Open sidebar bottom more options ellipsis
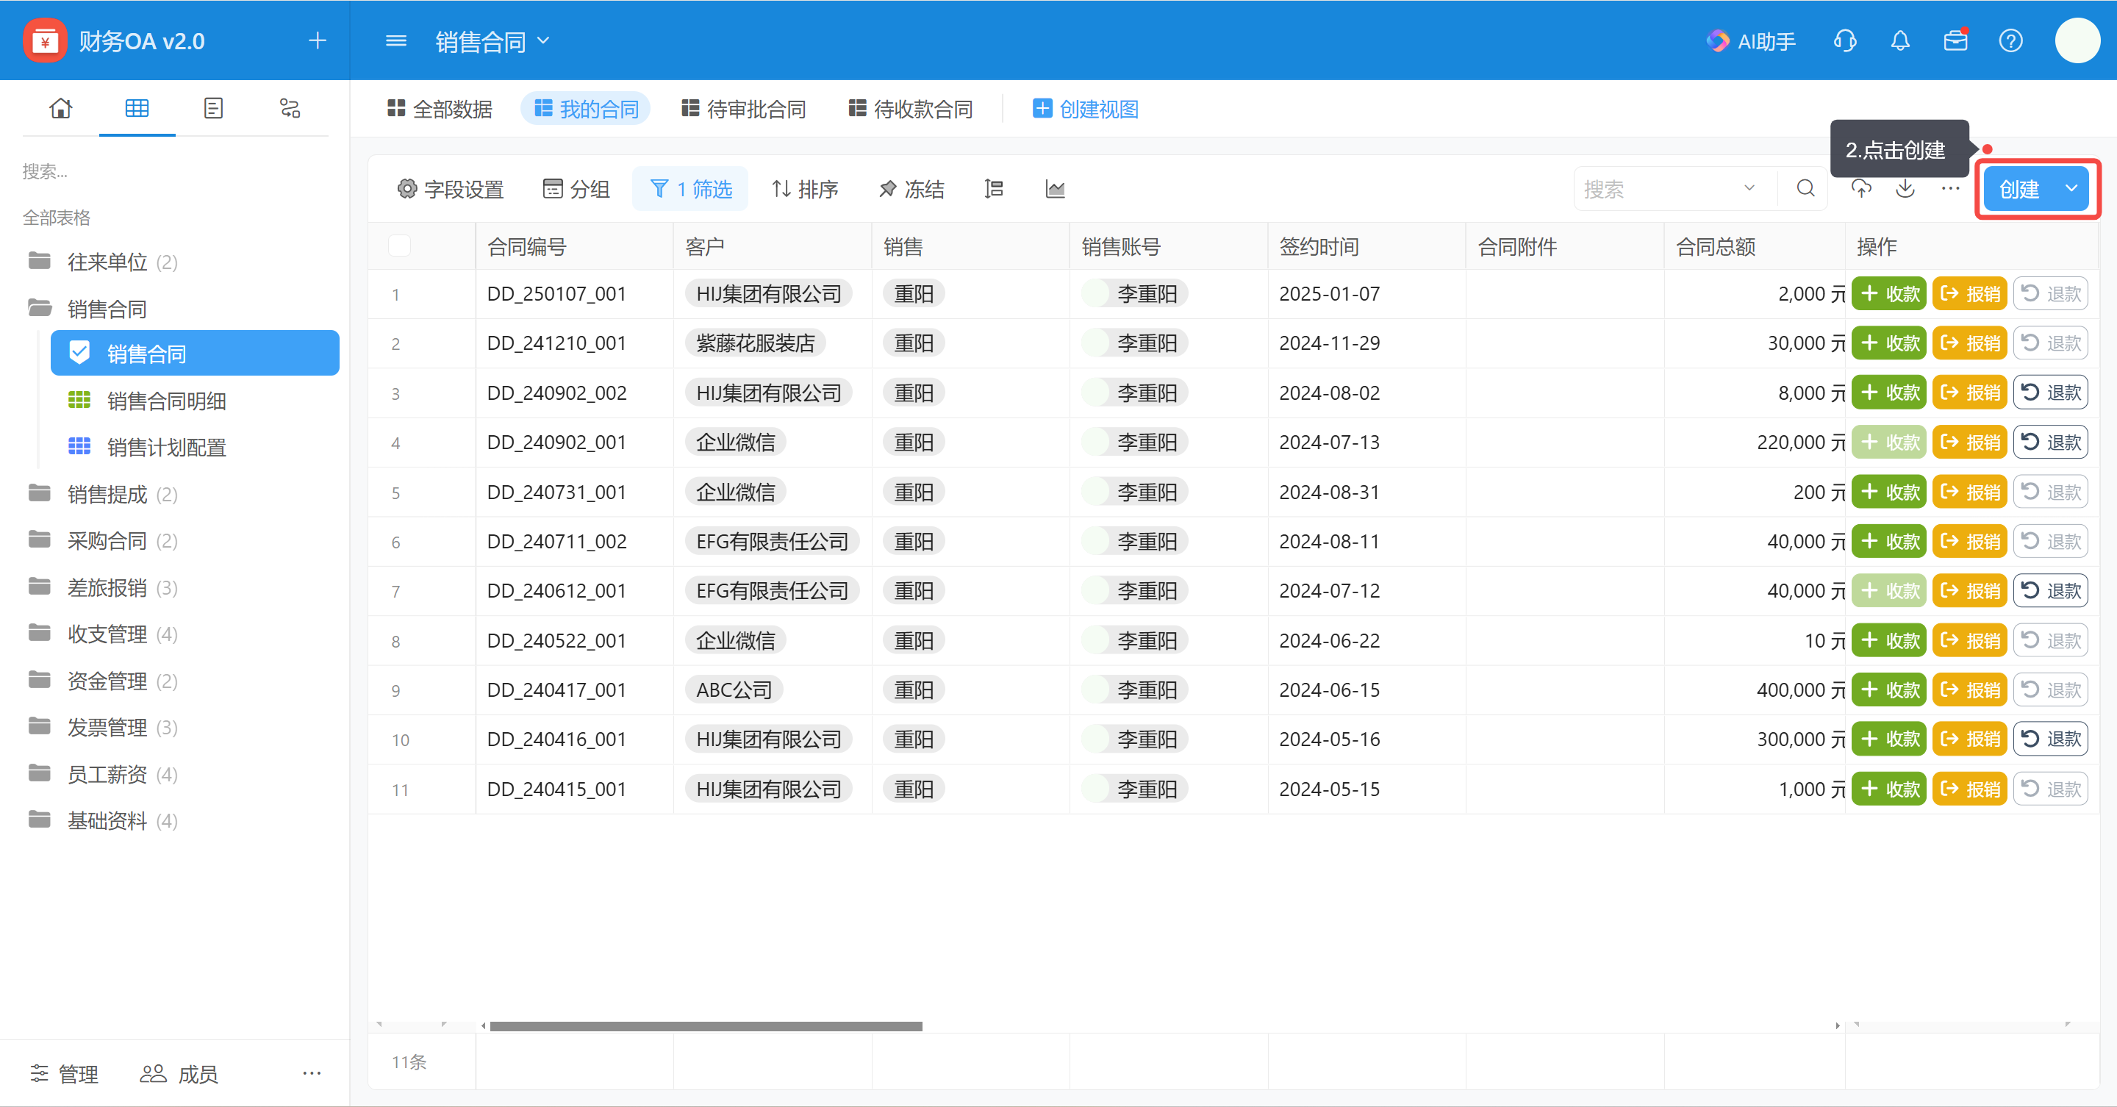Image resolution: width=2117 pixels, height=1107 pixels. click(x=312, y=1072)
